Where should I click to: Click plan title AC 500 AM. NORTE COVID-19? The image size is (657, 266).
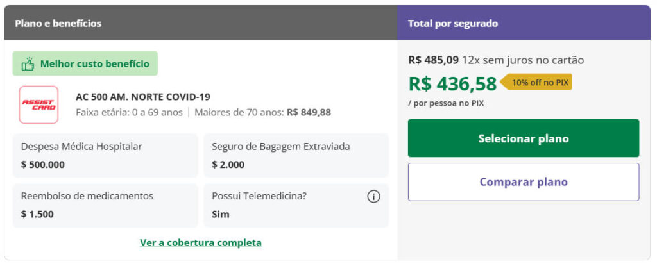click(142, 97)
